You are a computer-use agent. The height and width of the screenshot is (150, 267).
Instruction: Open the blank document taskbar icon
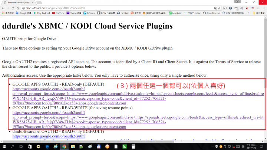tap(116, 147)
